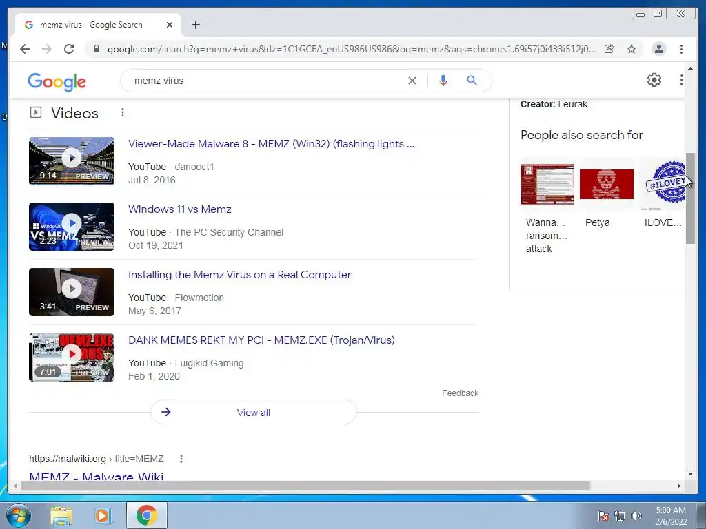Open a new tab with the plus button
The height and width of the screenshot is (529, 706).
pos(195,25)
